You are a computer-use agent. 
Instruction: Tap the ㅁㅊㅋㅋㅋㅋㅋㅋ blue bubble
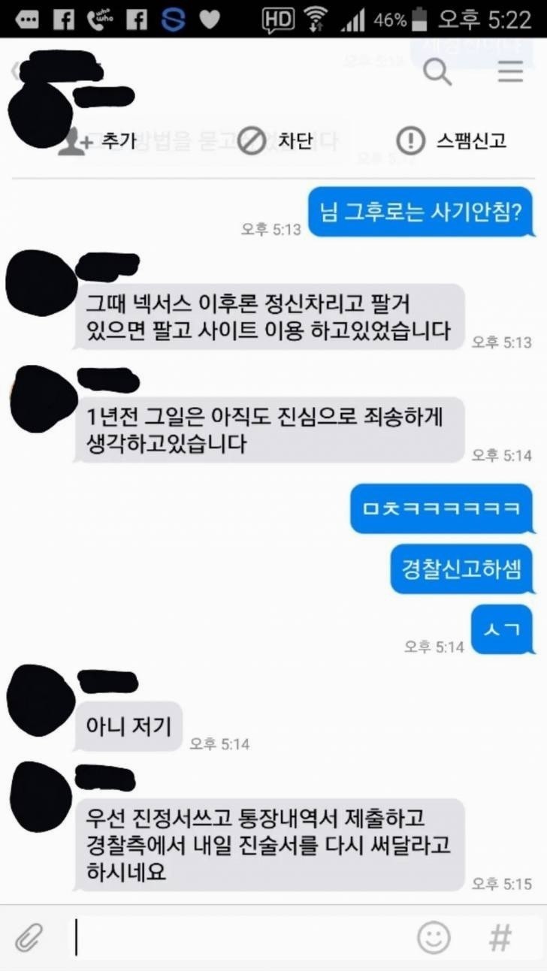click(x=442, y=509)
